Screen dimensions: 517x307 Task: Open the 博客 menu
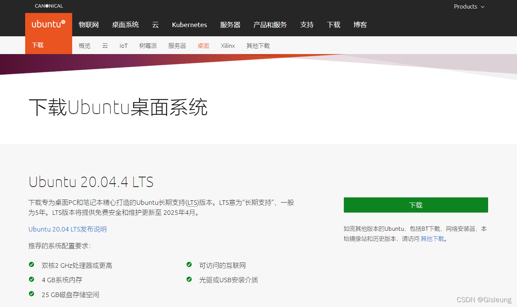[x=360, y=25]
